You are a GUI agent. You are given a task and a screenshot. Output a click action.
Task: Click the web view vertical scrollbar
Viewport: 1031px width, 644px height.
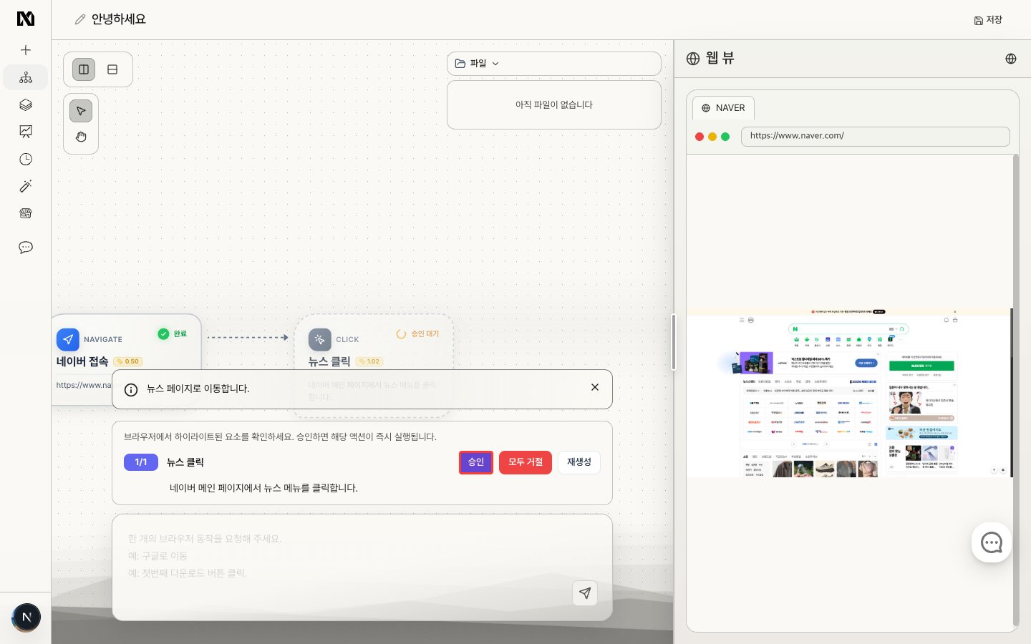(1016, 390)
